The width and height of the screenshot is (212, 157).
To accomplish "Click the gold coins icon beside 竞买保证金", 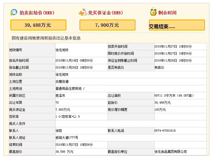I will tap(83, 12).
